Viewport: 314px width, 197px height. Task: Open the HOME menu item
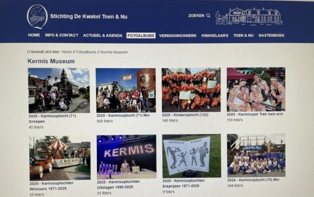coord(34,35)
